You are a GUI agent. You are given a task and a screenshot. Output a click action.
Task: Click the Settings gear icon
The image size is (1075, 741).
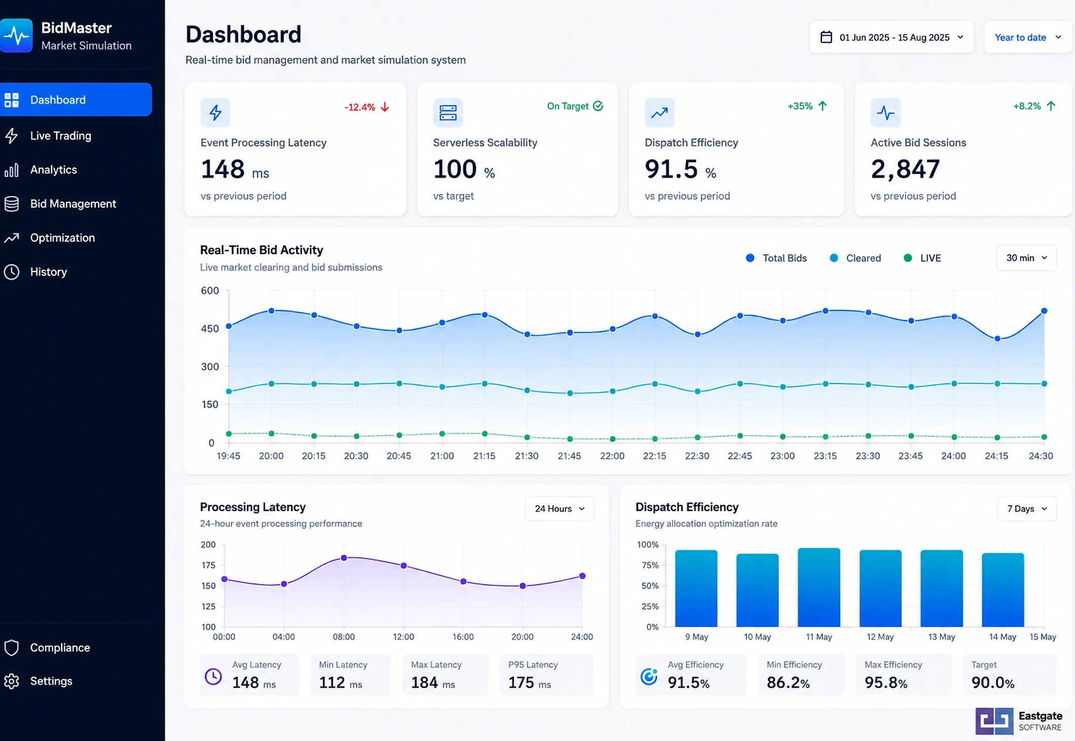point(12,681)
